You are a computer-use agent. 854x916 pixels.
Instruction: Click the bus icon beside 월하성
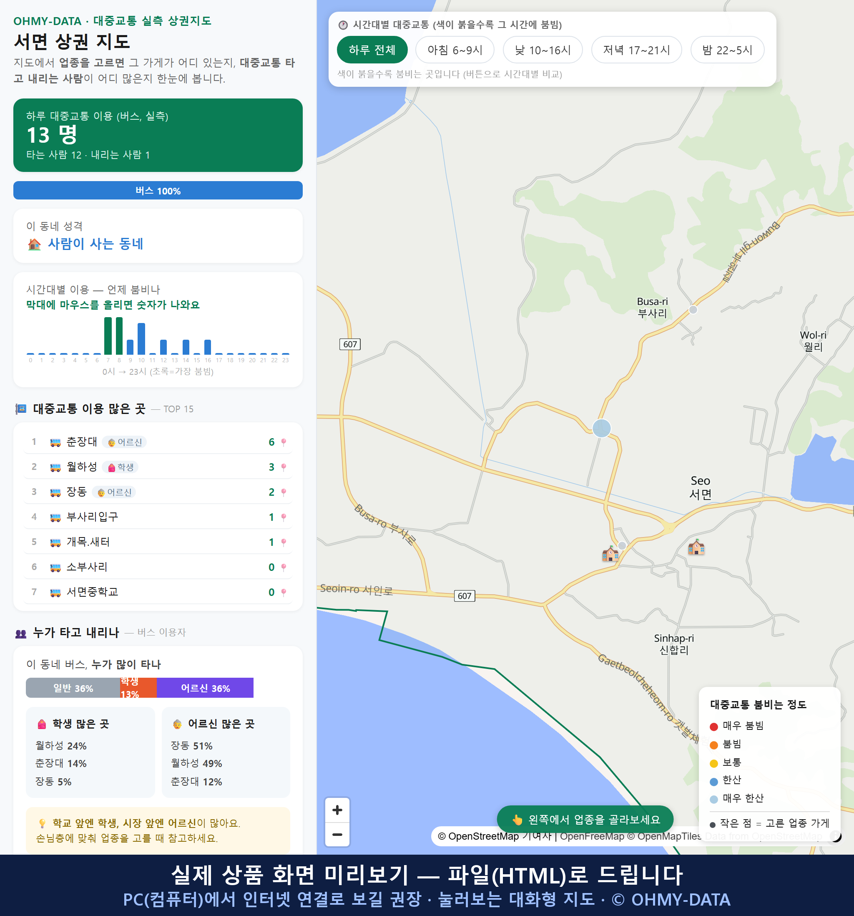coord(55,467)
